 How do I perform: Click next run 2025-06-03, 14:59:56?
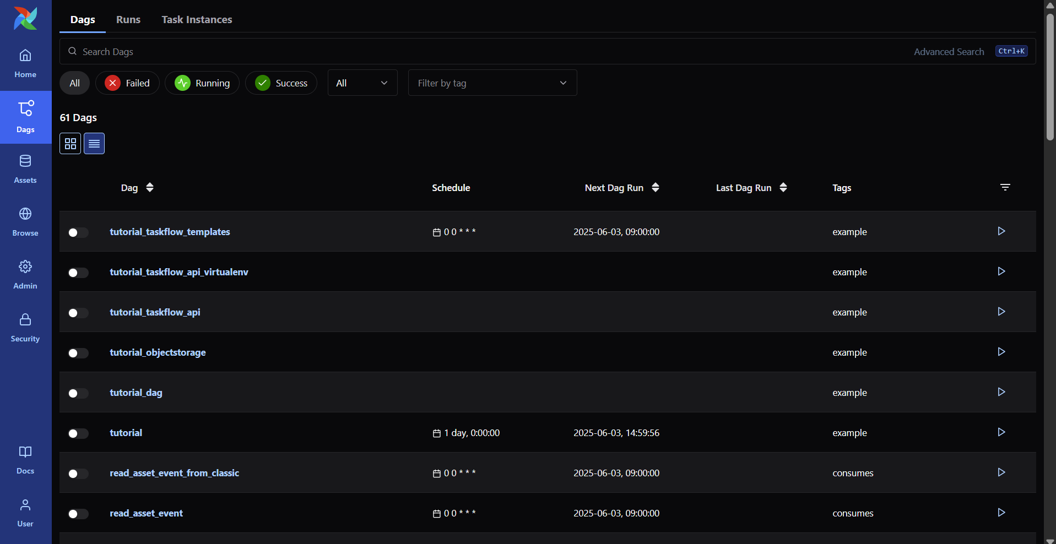pos(616,433)
